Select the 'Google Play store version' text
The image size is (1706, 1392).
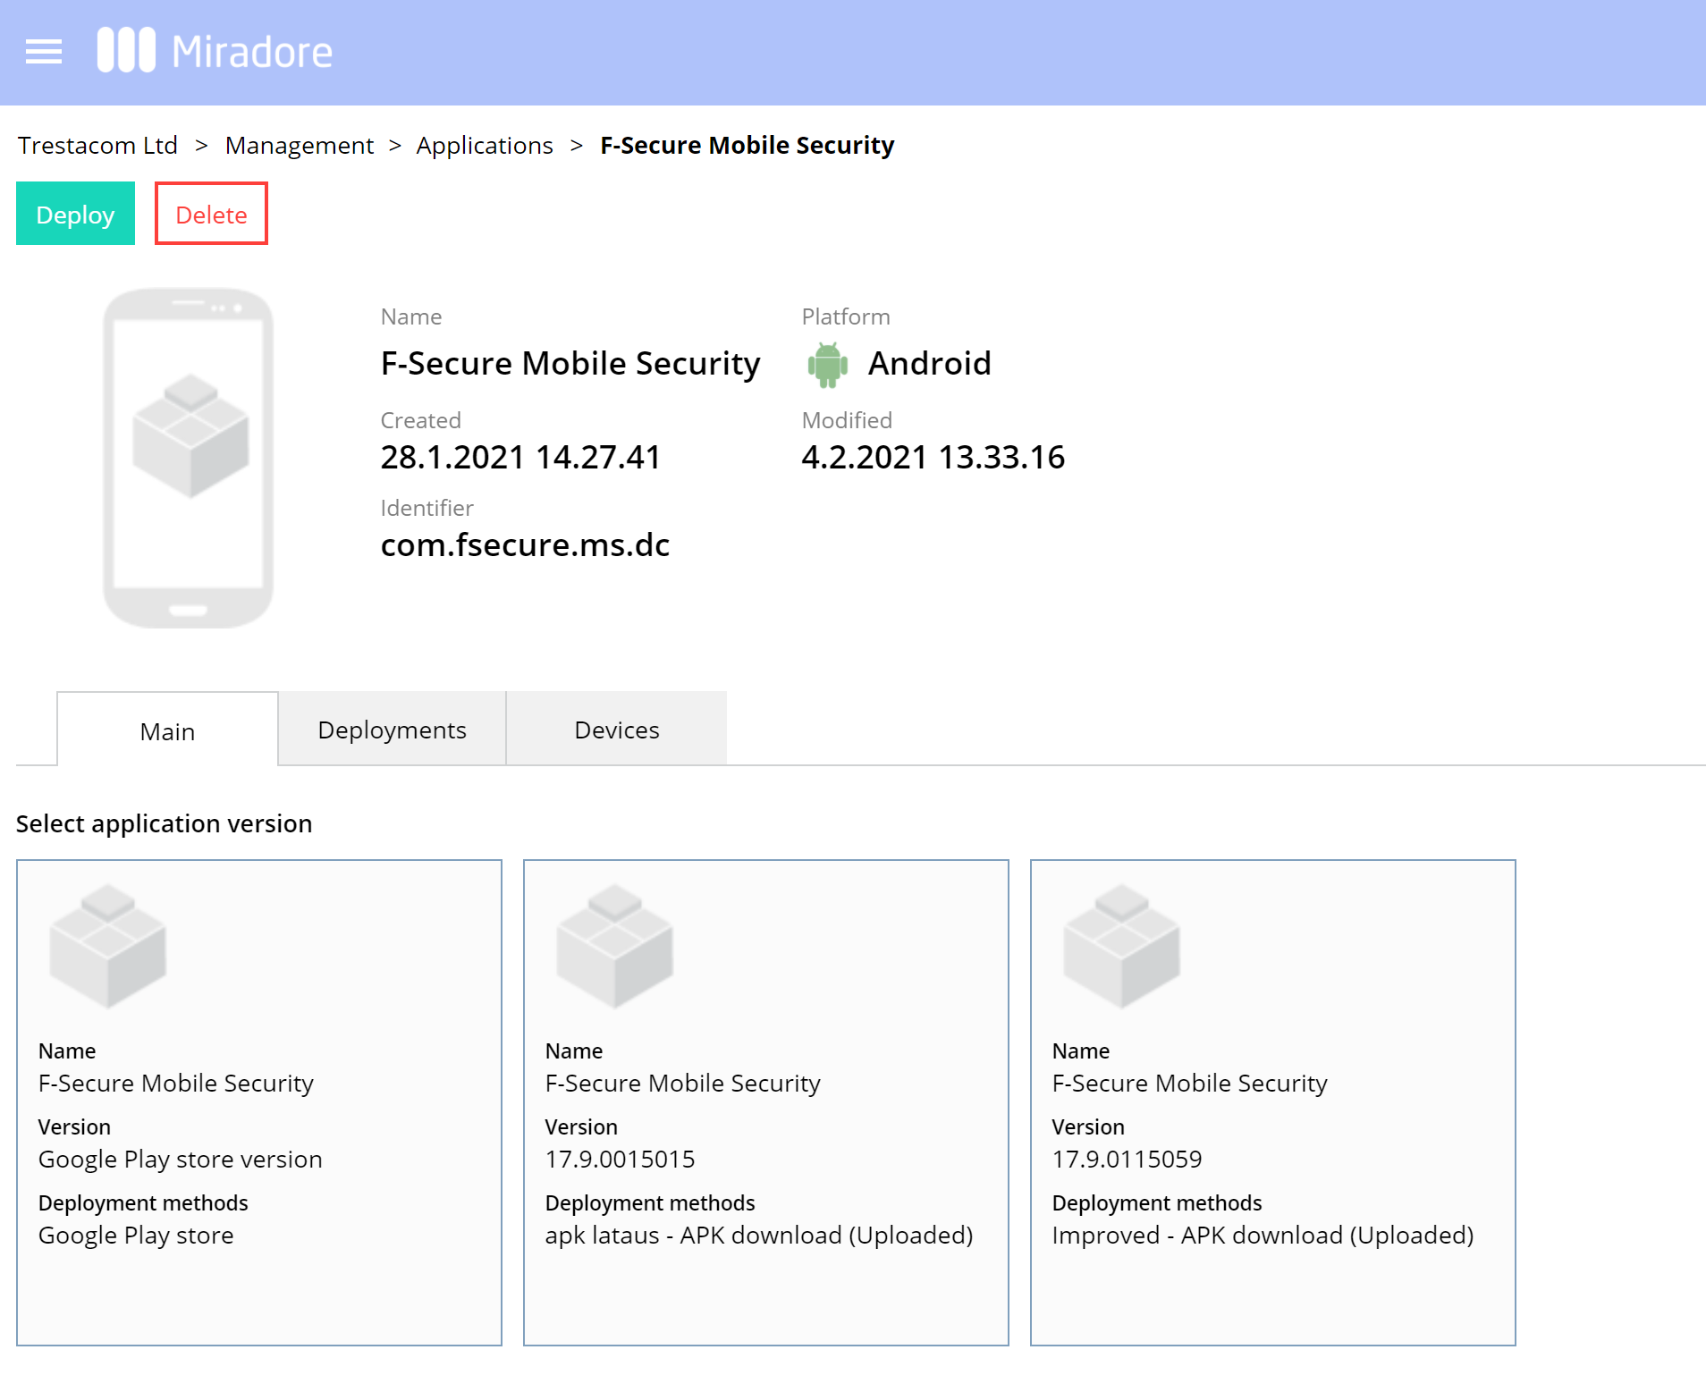[181, 1159]
